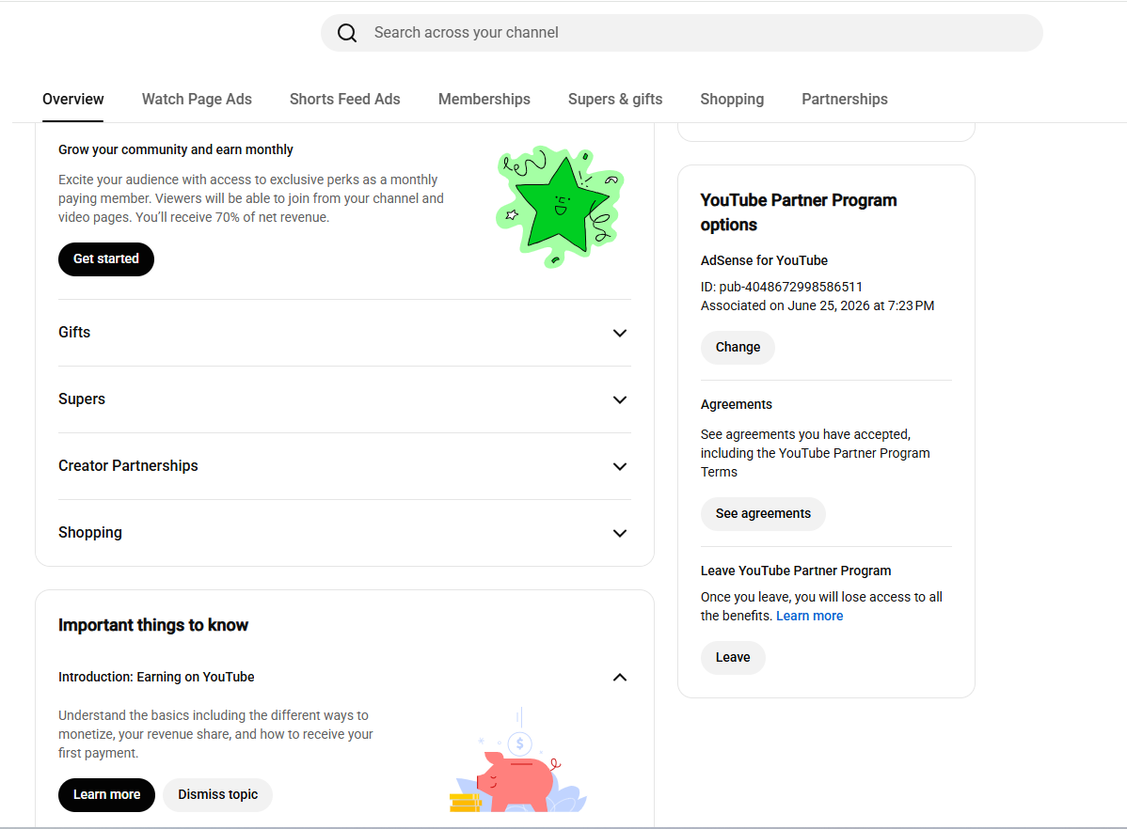
Task: Switch to the Partnerships tab
Action: 845,99
